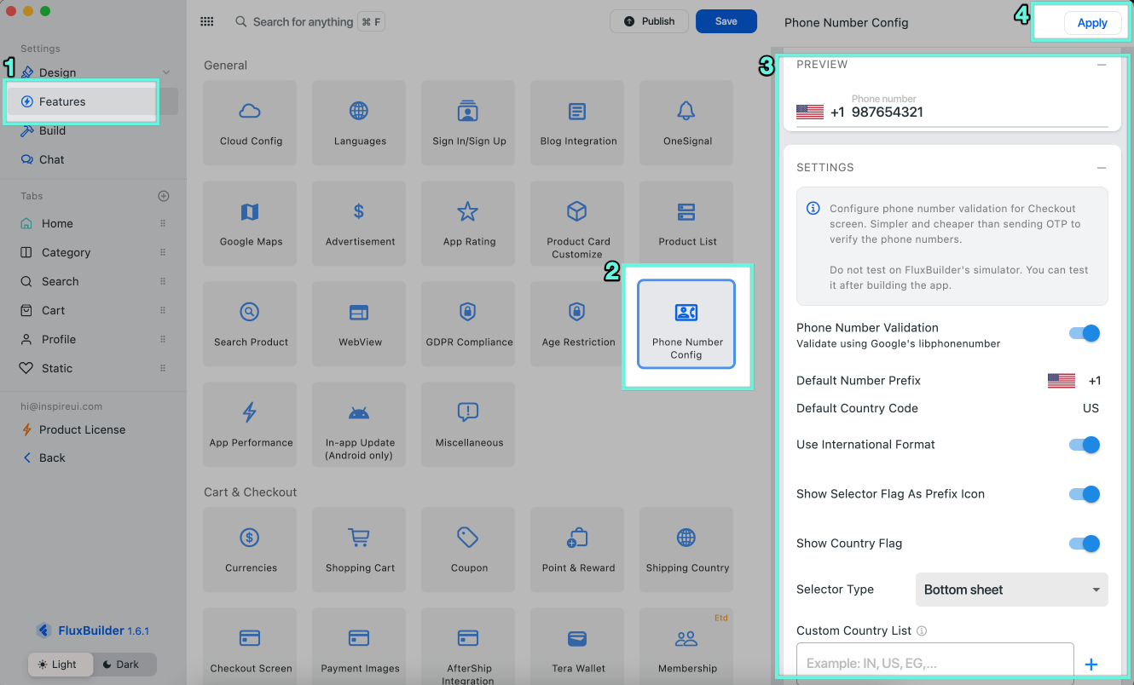Add a new tab with plus icon
The height and width of the screenshot is (685, 1134).
point(164,196)
